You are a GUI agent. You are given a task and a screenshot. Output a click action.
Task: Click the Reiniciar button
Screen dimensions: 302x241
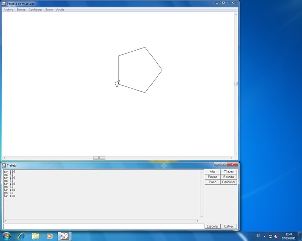pos(229,182)
